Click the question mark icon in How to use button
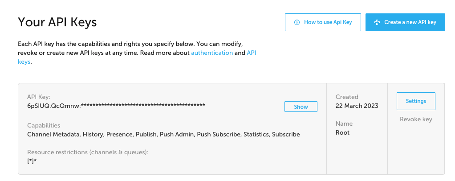 [297, 22]
